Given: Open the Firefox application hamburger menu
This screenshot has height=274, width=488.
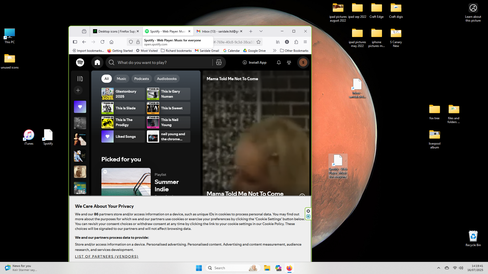Looking at the screenshot, I should 305,42.
